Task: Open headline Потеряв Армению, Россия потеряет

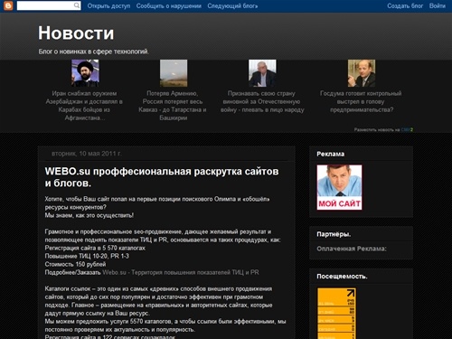Action: (x=173, y=106)
